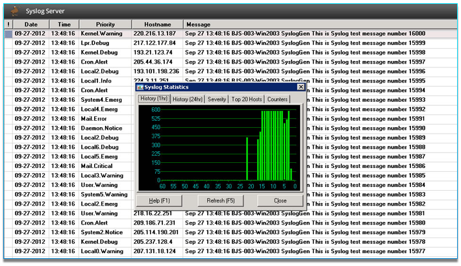
Task: Click the blue marker on the first row
Action: coord(8,33)
